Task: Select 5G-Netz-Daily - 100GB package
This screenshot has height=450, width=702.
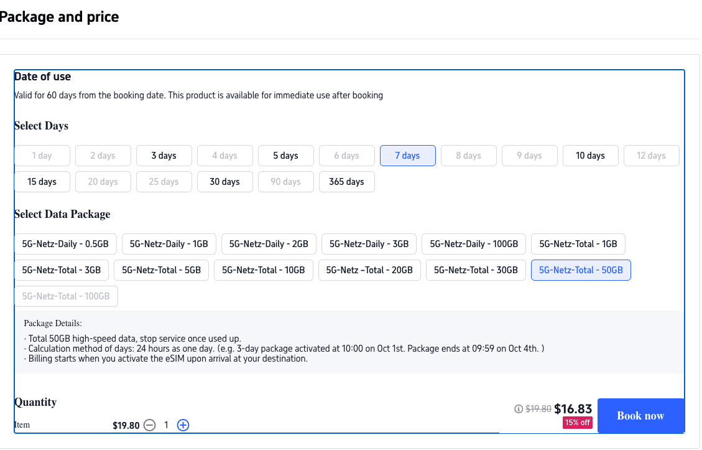Action: pos(474,244)
